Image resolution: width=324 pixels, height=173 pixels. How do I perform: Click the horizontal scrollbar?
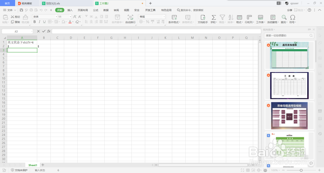pyautogui.click(x=203, y=165)
